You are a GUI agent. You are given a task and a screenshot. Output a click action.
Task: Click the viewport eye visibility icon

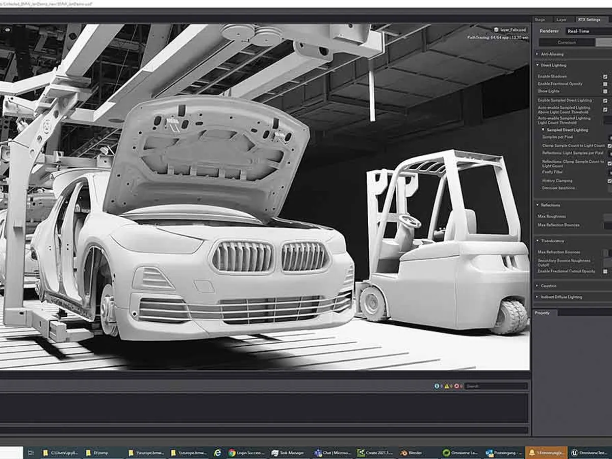point(8,30)
